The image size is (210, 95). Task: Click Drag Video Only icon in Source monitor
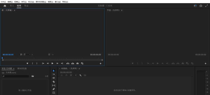point(49,54)
